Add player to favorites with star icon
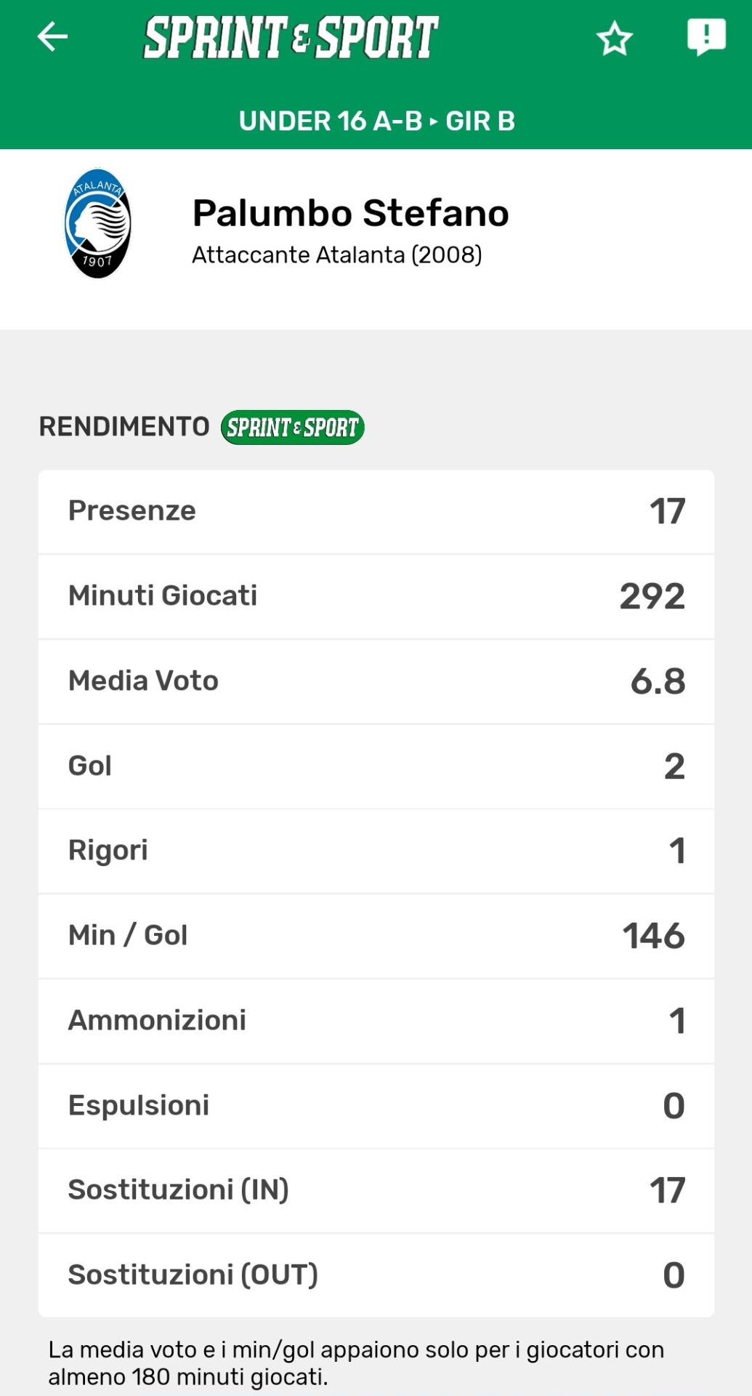The width and height of the screenshot is (752, 1396). tap(615, 39)
